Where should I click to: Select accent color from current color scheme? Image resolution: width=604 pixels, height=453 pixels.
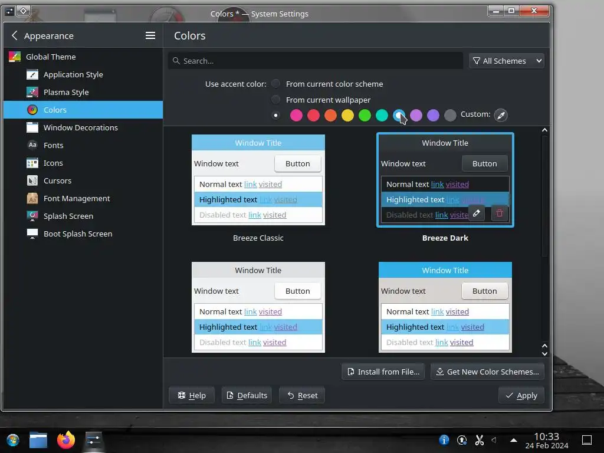pyautogui.click(x=275, y=84)
